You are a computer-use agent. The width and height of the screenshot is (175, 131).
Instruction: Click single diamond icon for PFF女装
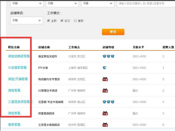pyautogui.click(x=105, y=68)
